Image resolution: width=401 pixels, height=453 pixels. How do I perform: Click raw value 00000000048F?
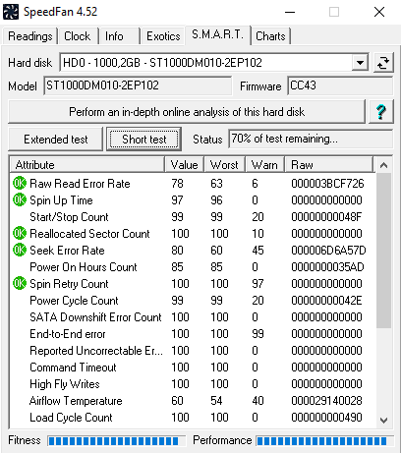(x=326, y=217)
